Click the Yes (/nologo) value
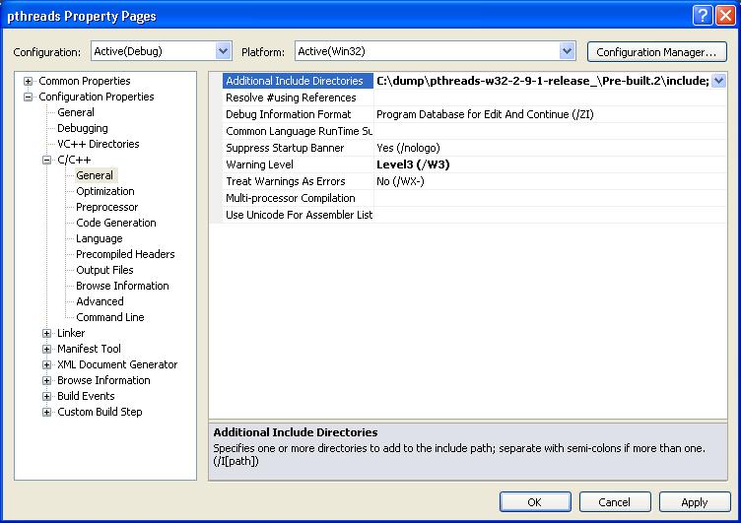This screenshot has height=523, width=741. click(x=408, y=148)
